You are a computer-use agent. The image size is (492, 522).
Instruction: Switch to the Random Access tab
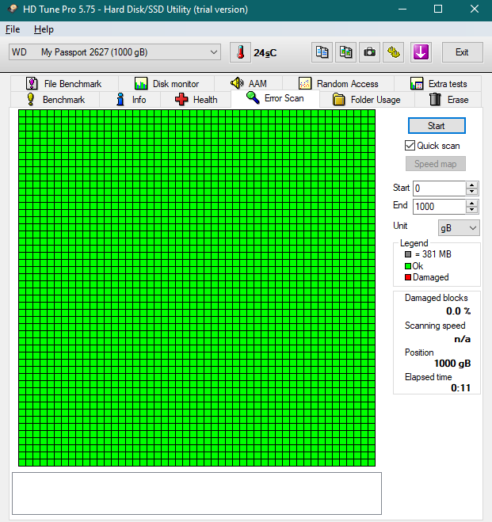(338, 83)
